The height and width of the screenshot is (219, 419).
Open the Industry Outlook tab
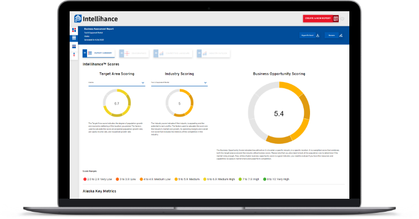click(213, 53)
